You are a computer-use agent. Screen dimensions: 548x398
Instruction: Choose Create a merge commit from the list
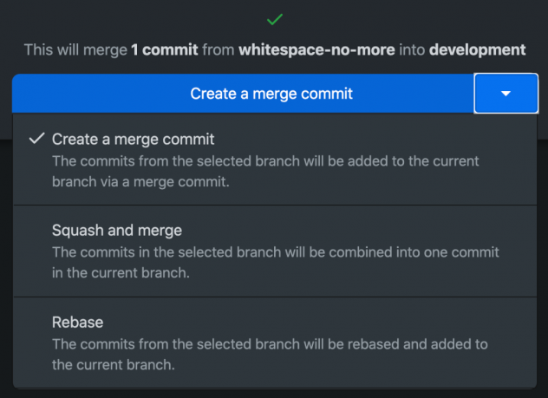pos(133,139)
